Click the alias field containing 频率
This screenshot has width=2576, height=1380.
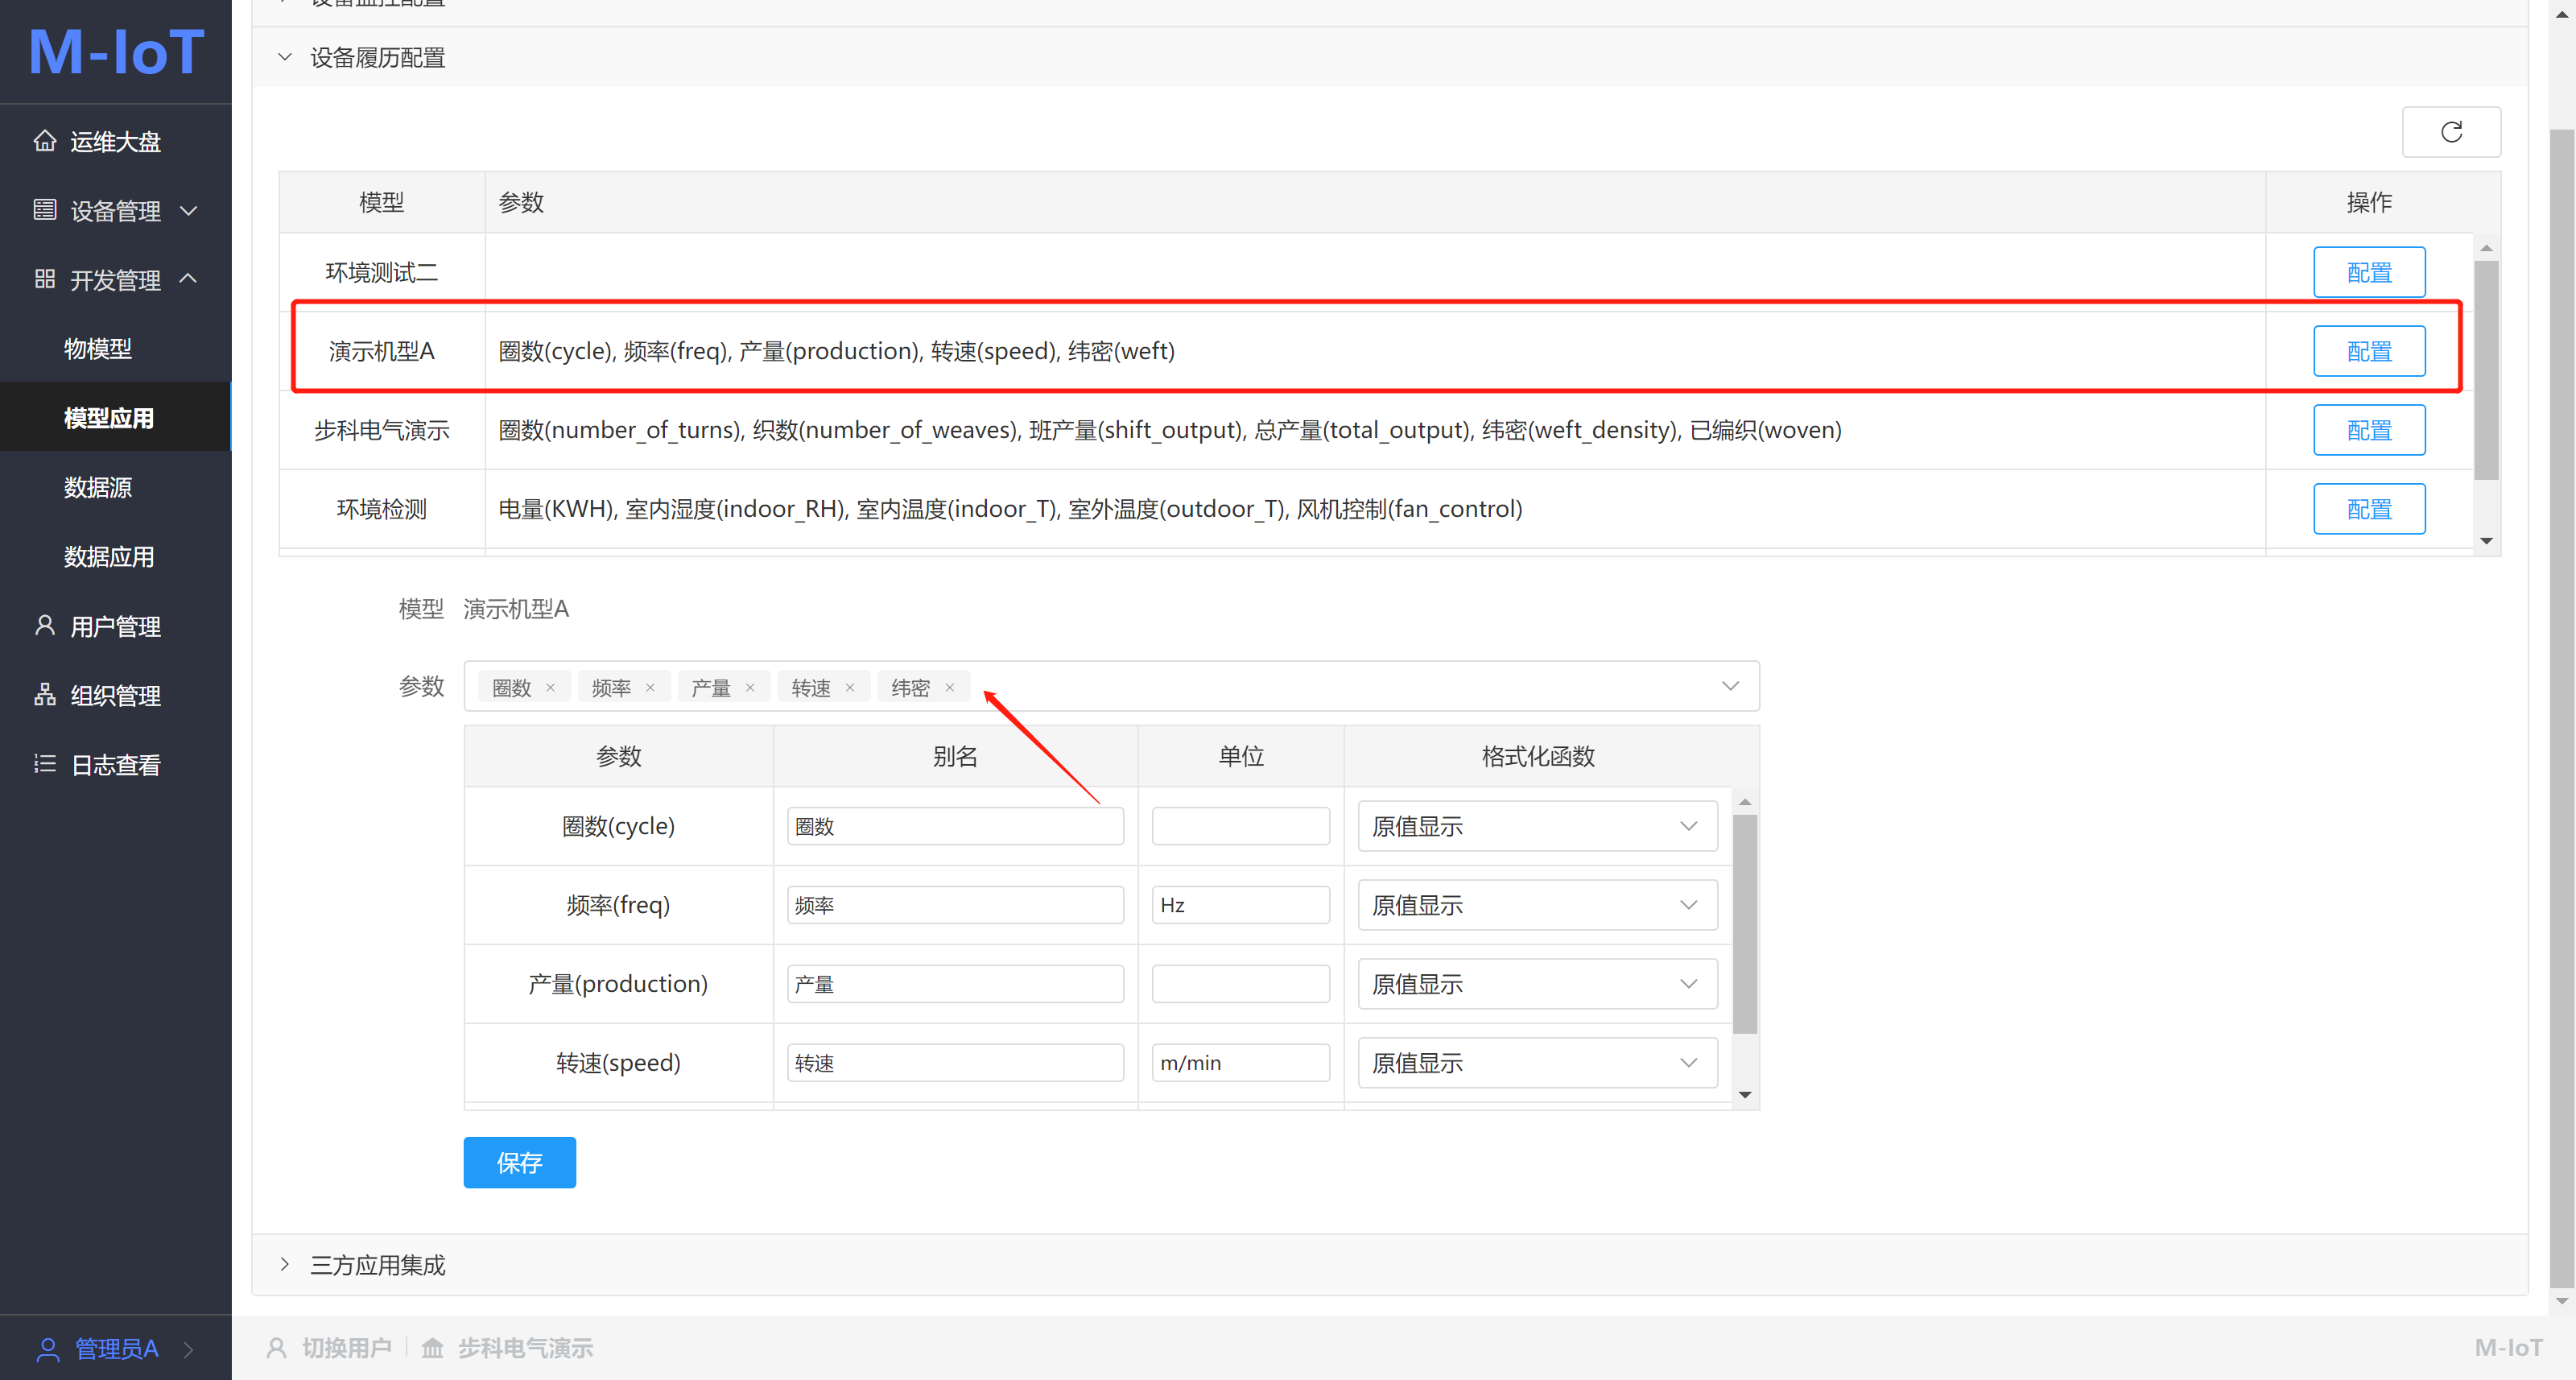[x=955, y=905]
